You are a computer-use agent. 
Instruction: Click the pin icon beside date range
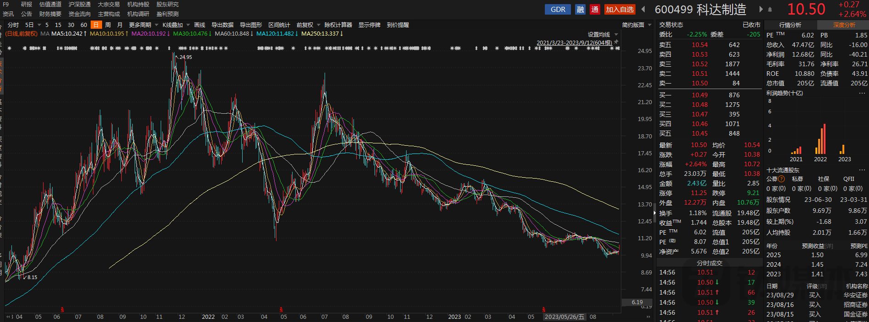pos(616,42)
